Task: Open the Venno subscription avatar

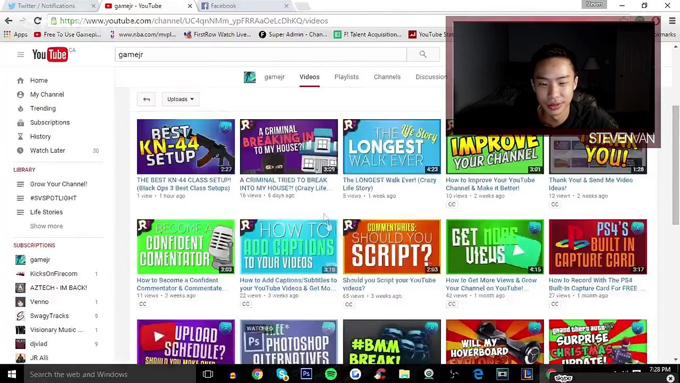Action: point(20,302)
